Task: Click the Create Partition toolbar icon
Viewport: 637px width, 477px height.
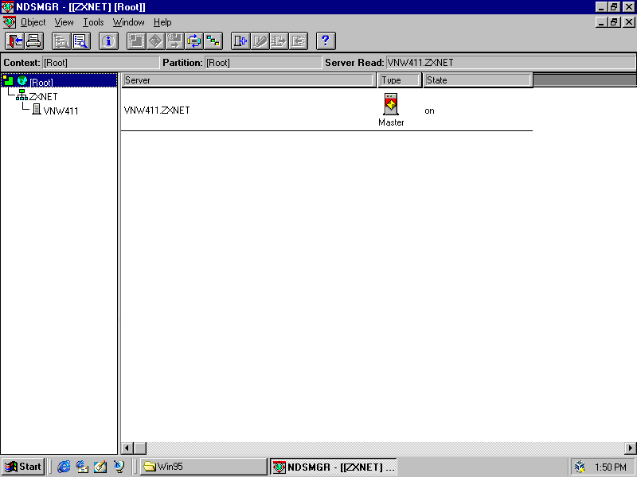Action: 136,41
